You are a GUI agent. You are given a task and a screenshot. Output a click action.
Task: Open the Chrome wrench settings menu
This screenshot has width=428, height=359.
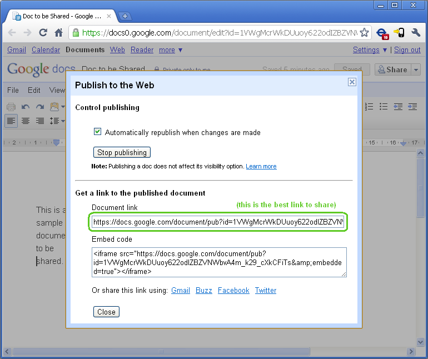[416, 33]
